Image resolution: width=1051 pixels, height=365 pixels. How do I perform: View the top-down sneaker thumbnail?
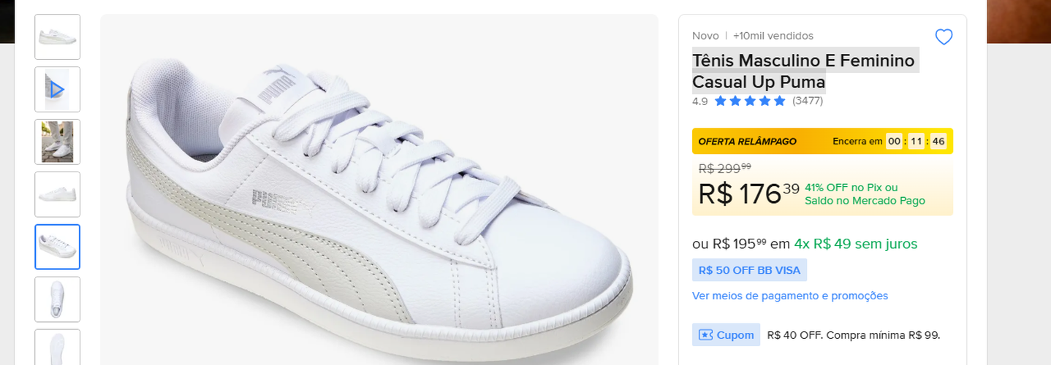tap(57, 299)
